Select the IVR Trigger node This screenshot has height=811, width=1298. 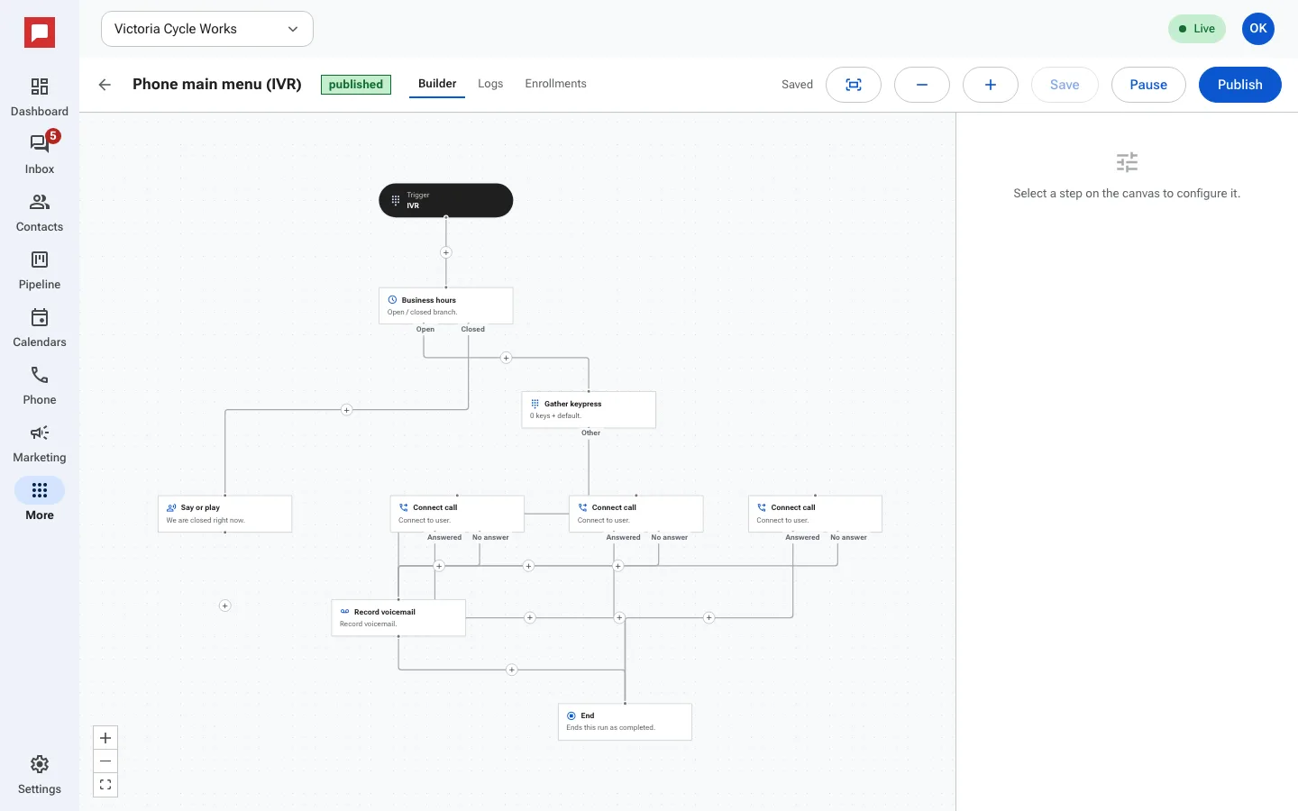pyautogui.click(x=446, y=200)
